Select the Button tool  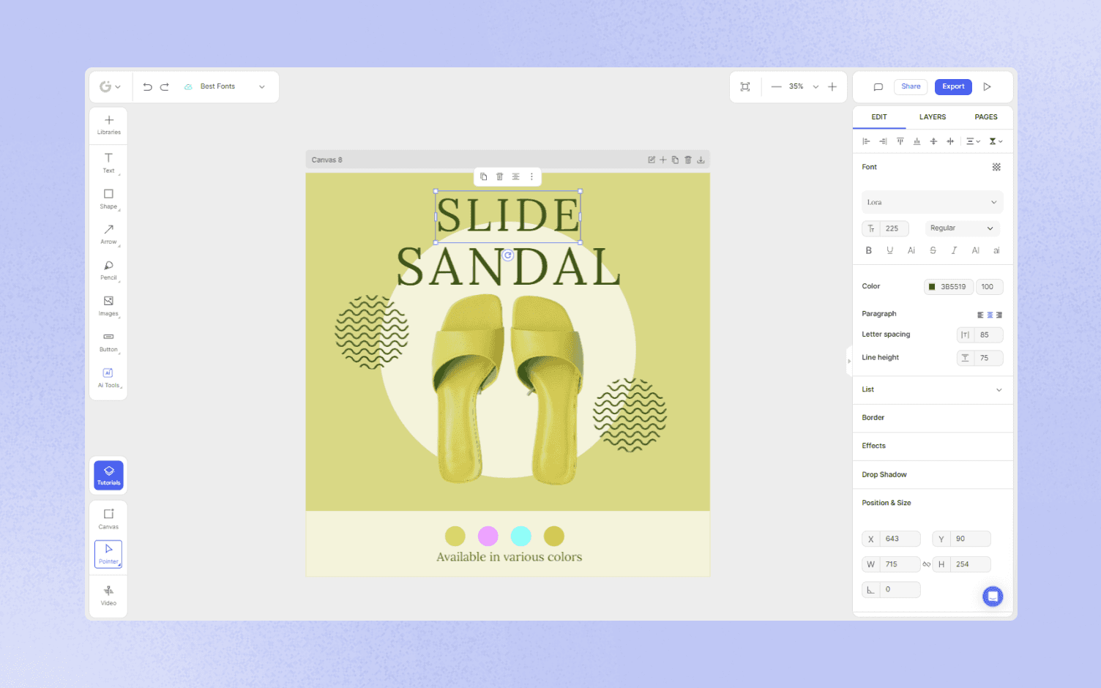pos(108,342)
